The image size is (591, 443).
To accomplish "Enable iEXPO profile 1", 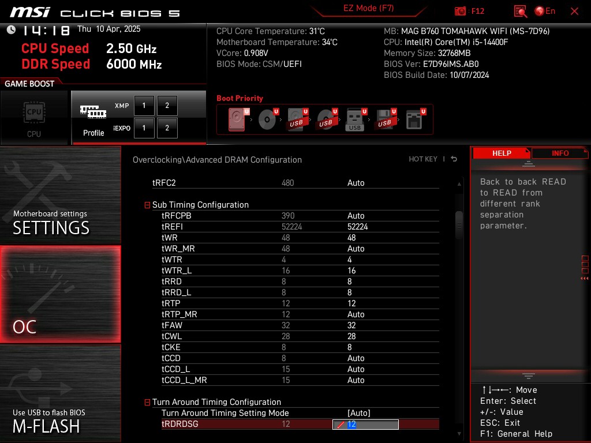I will click(x=144, y=128).
